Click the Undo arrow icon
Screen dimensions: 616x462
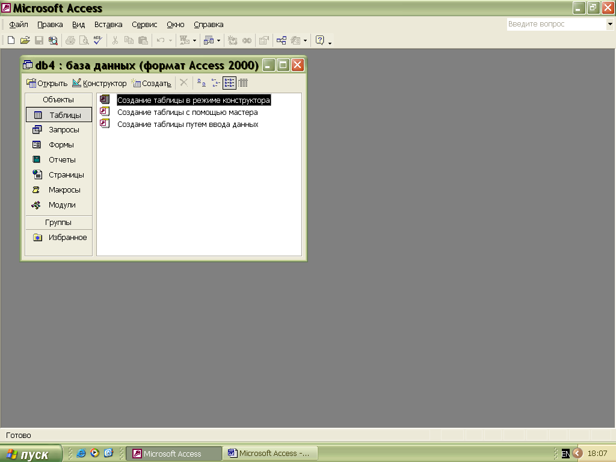pos(160,40)
